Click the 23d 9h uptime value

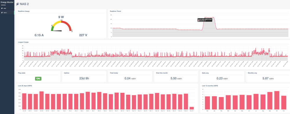coord(84,78)
